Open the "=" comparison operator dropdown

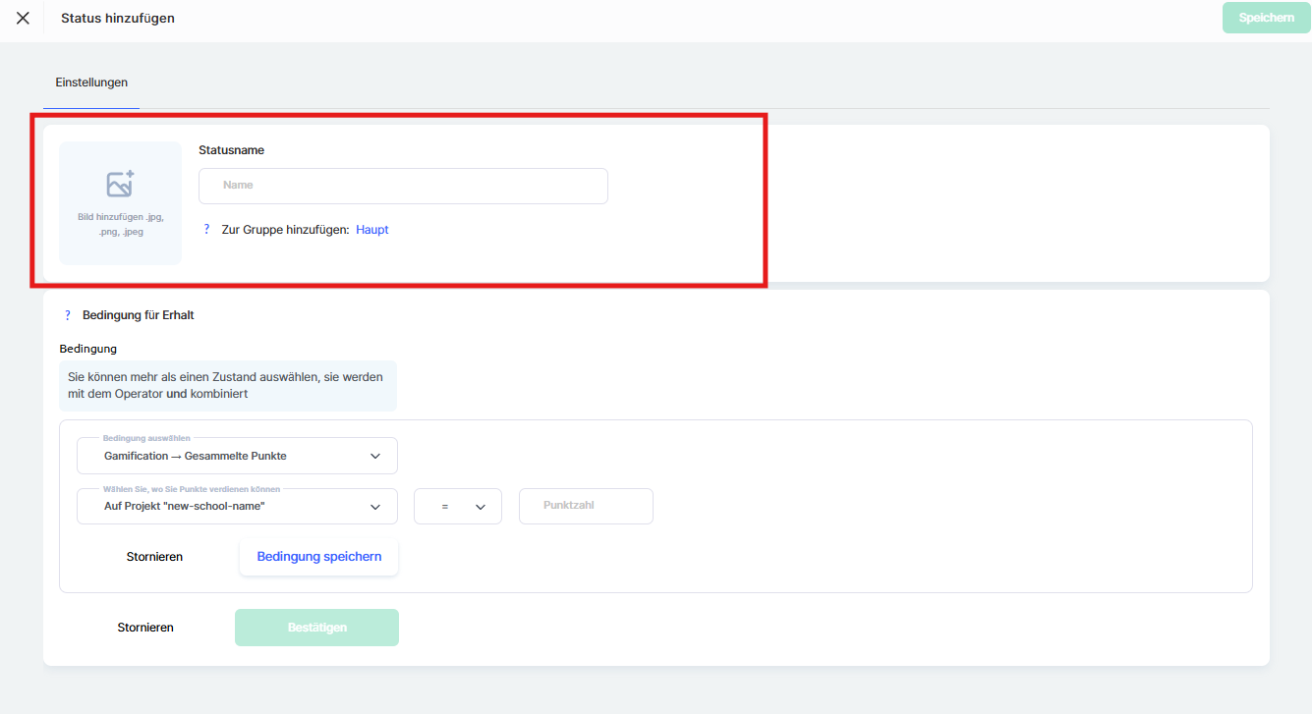point(457,507)
